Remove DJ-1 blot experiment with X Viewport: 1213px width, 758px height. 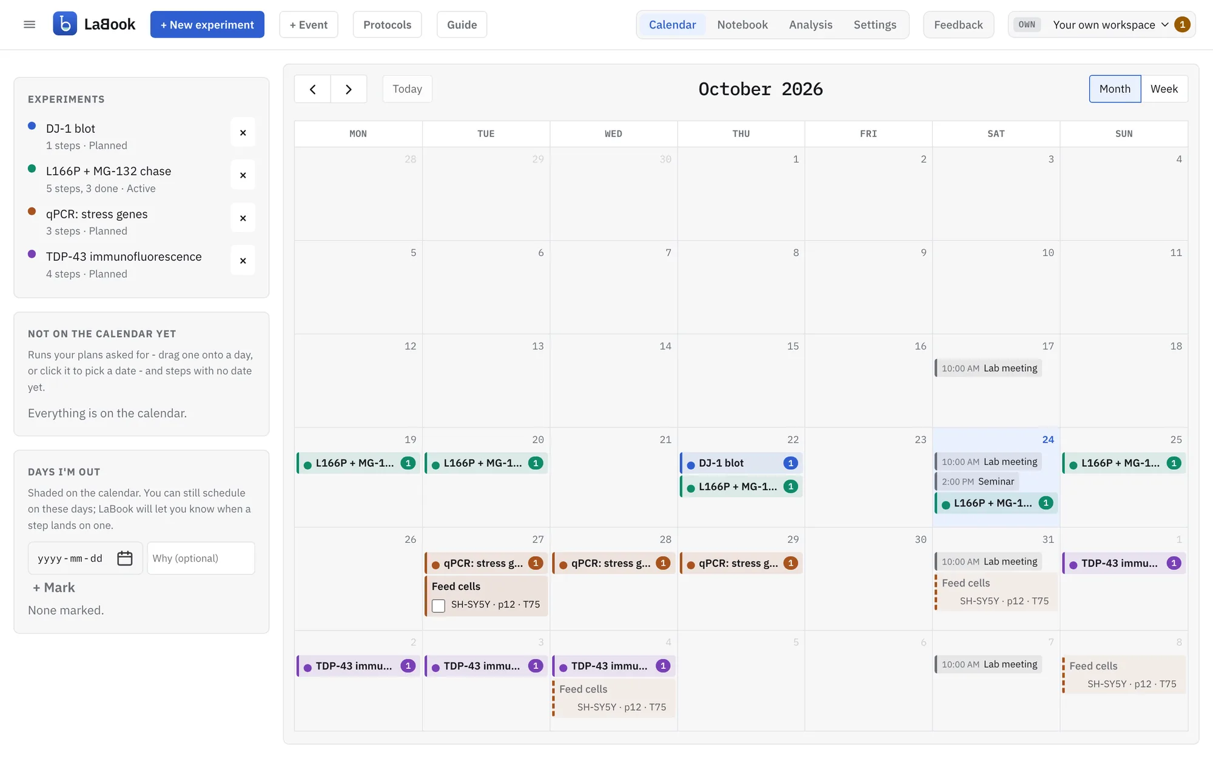coord(243,133)
